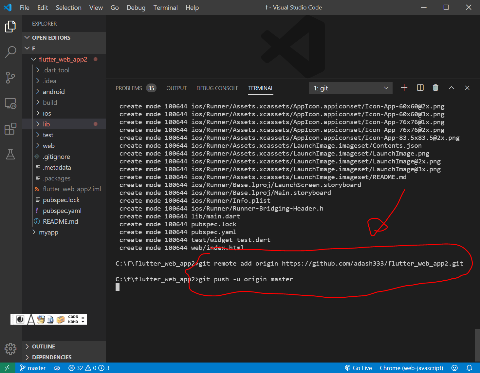Maximize the panel with the up chevron
480x373 pixels.
[452, 87]
